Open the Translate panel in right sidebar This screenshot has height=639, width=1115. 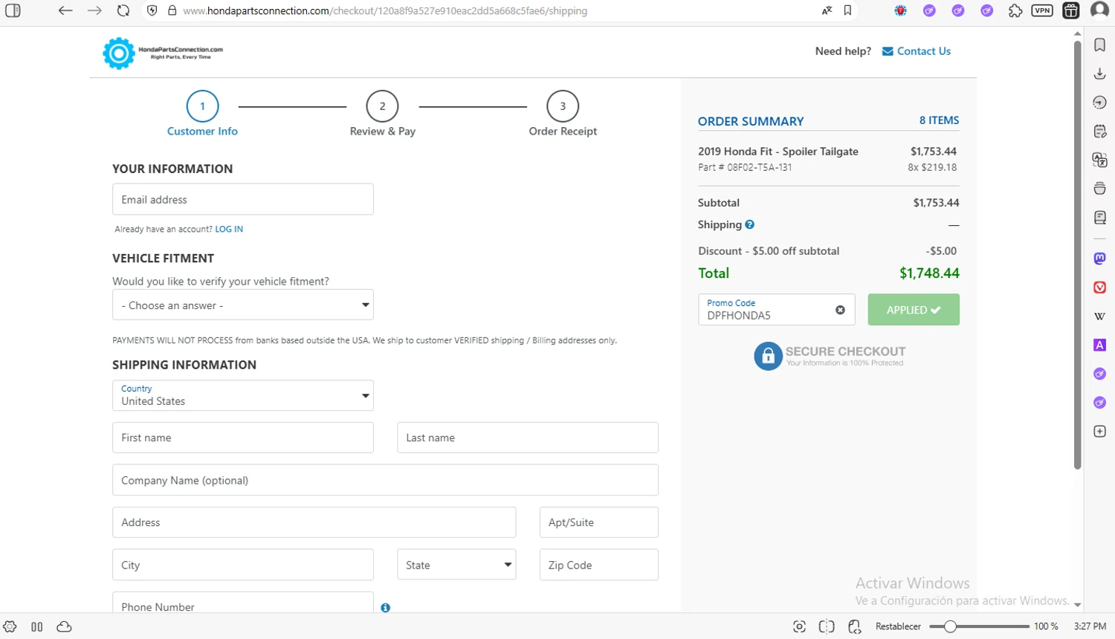pos(1100,160)
